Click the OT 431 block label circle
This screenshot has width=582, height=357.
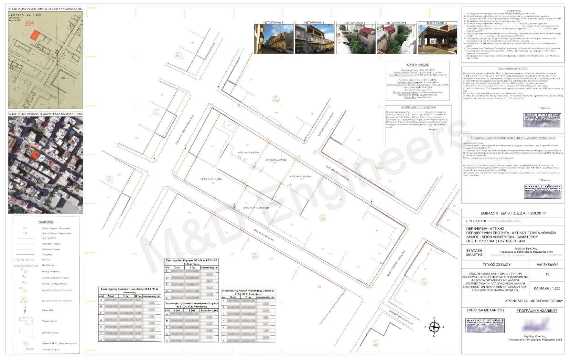[156, 112]
